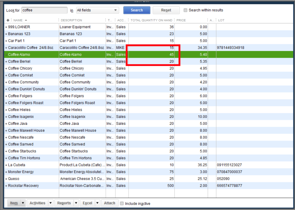Click lot number 9781449334918
The width and height of the screenshot is (295, 210).
[230, 48]
